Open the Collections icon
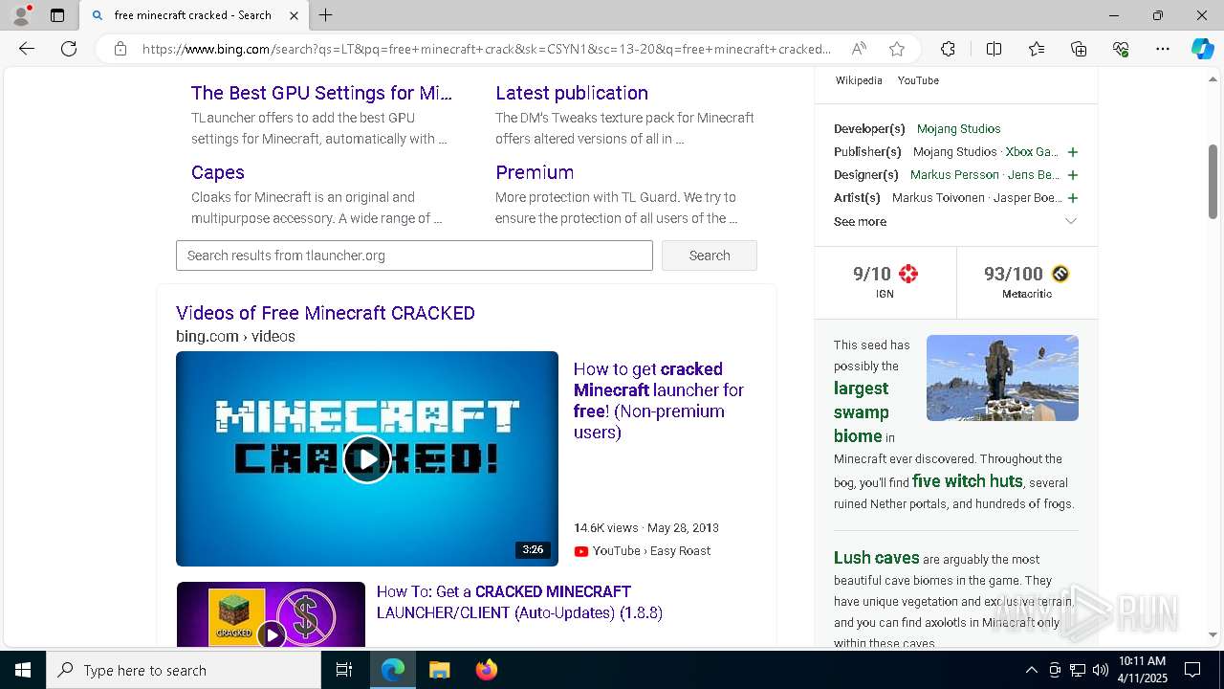 (1079, 49)
